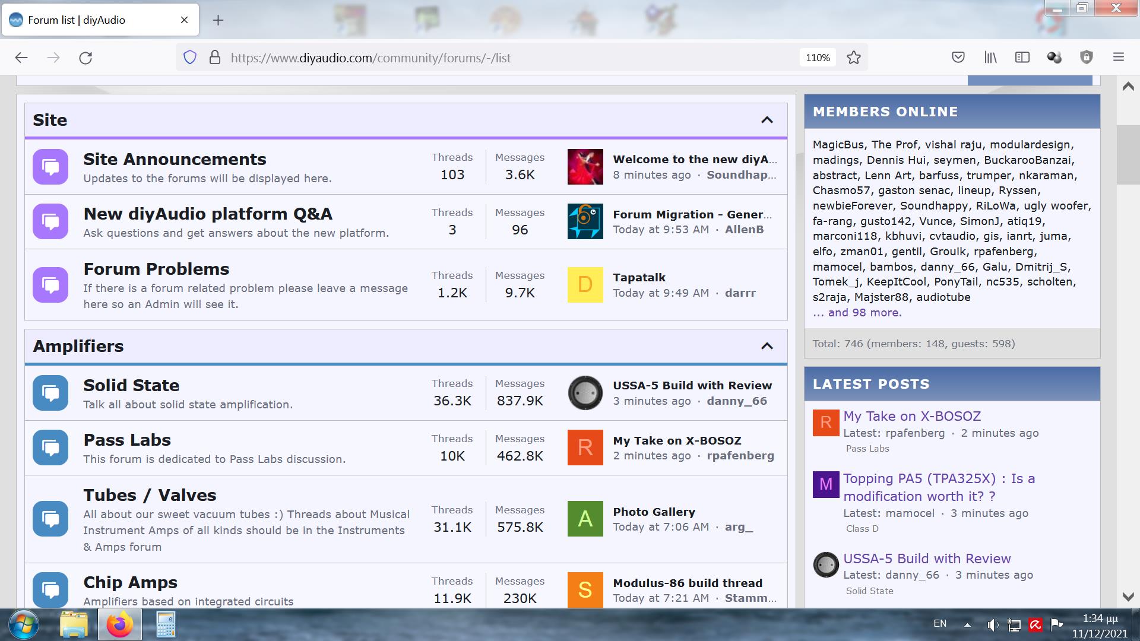1140x641 pixels.
Task: Open the Welcome to the new diyA... thread
Action: click(695, 159)
